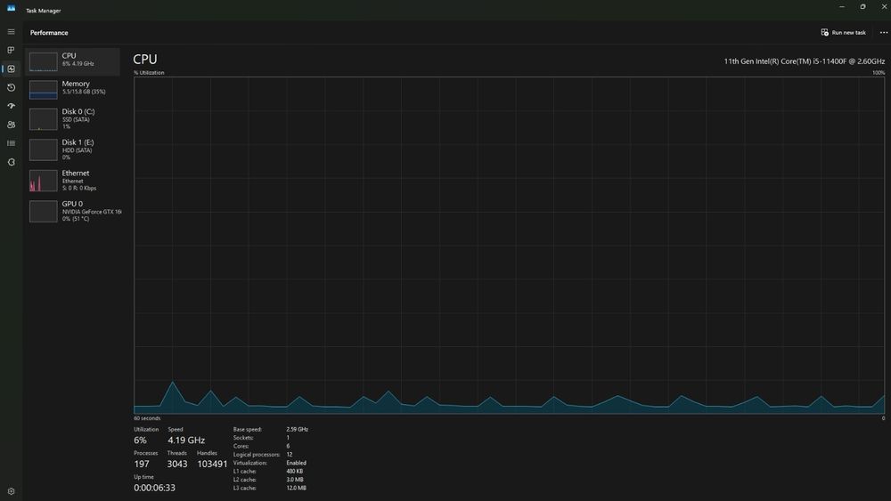Open the Services page icon

11,162
